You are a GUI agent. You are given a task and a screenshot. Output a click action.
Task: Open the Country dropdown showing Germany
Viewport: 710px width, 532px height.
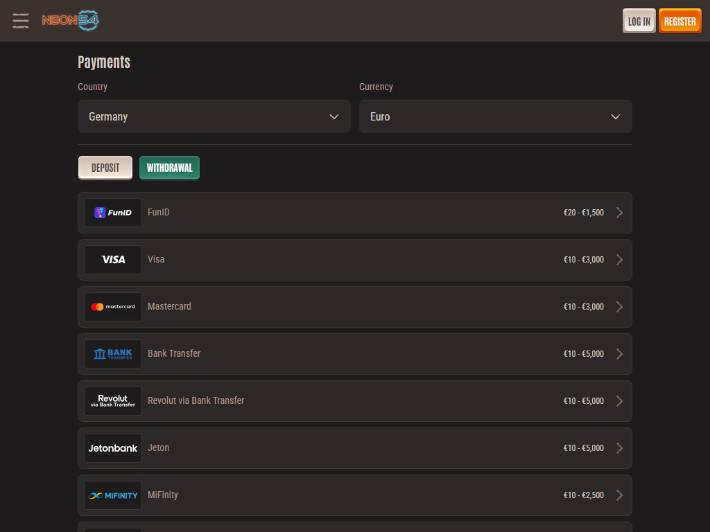click(x=214, y=116)
